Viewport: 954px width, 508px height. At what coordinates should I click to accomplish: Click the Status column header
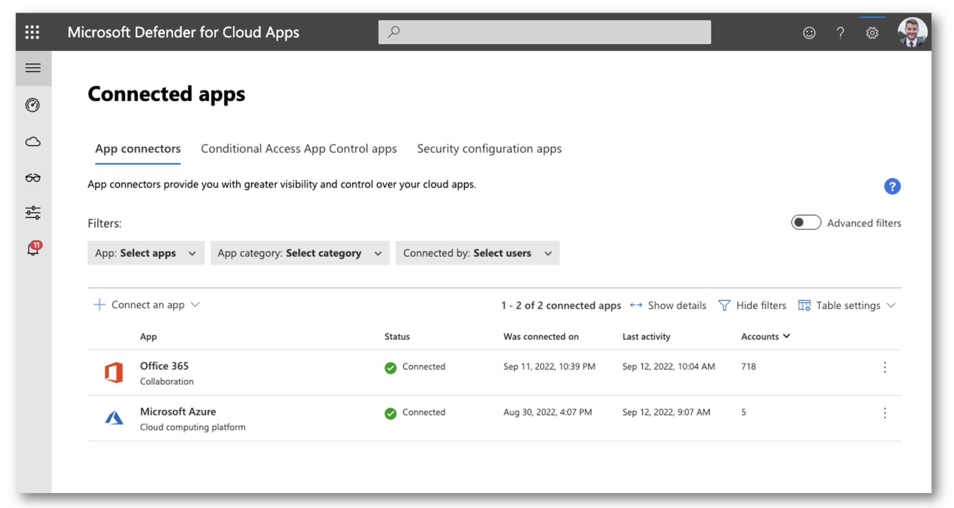[397, 336]
